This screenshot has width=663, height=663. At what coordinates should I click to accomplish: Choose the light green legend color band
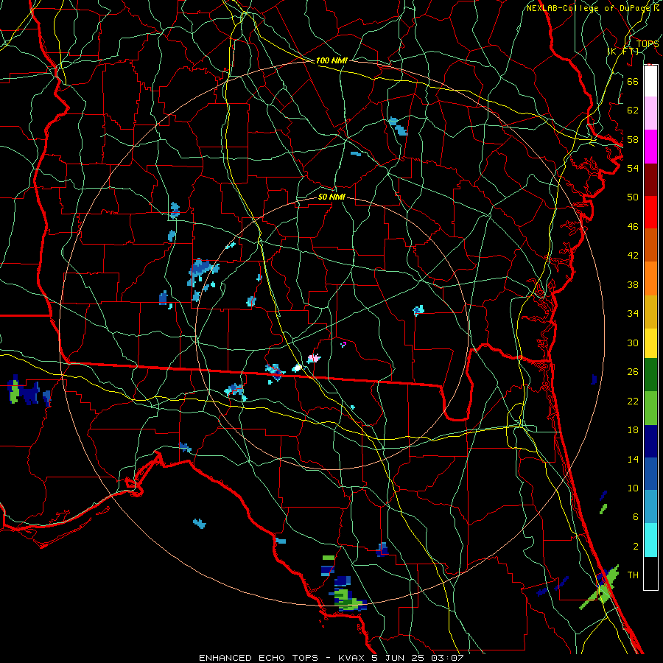(650, 408)
